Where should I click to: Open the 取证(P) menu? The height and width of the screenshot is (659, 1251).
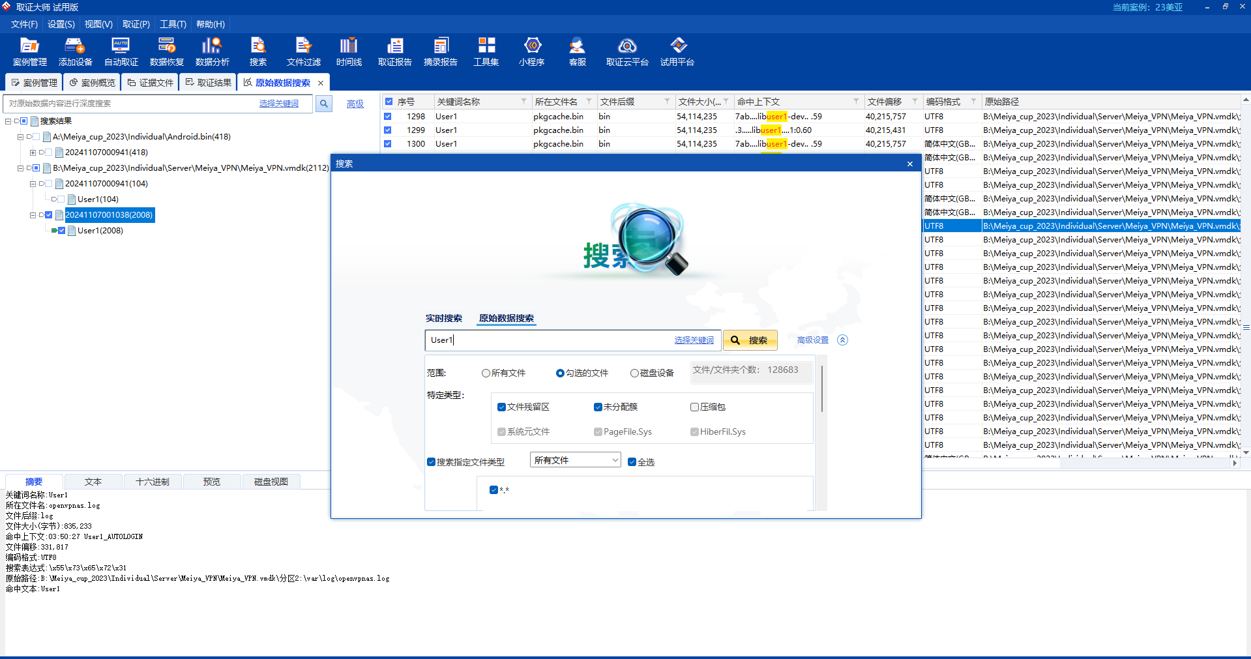pos(136,24)
